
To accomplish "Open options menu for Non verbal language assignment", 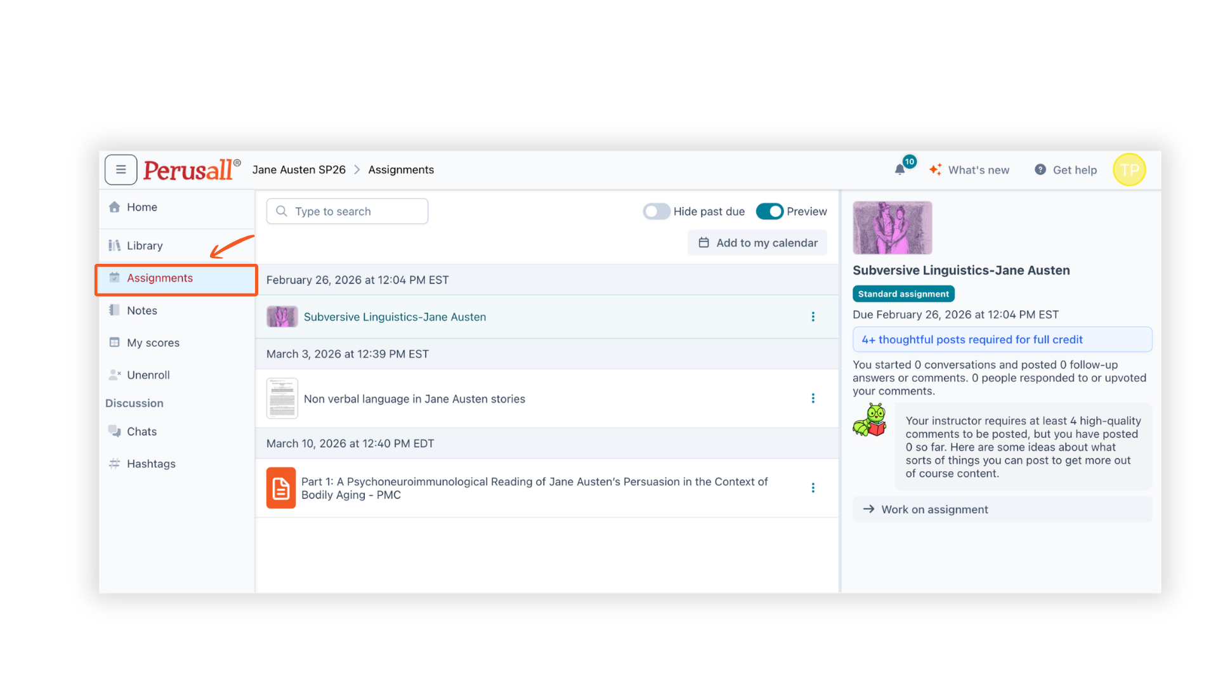I will point(813,398).
